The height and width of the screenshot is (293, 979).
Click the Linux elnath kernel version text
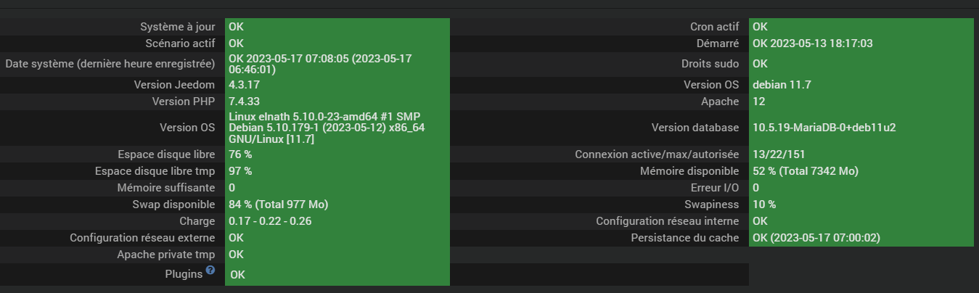pyautogui.click(x=326, y=128)
